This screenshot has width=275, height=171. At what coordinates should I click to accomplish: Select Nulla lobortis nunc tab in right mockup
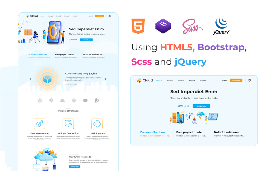(x=229, y=134)
